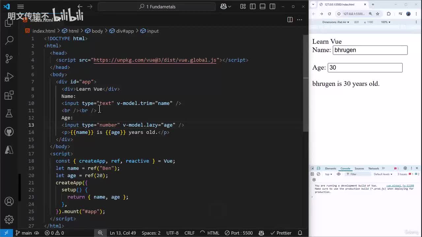Open browser profile avatar
This screenshot has width=422, height=237.
click(x=408, y=14)
